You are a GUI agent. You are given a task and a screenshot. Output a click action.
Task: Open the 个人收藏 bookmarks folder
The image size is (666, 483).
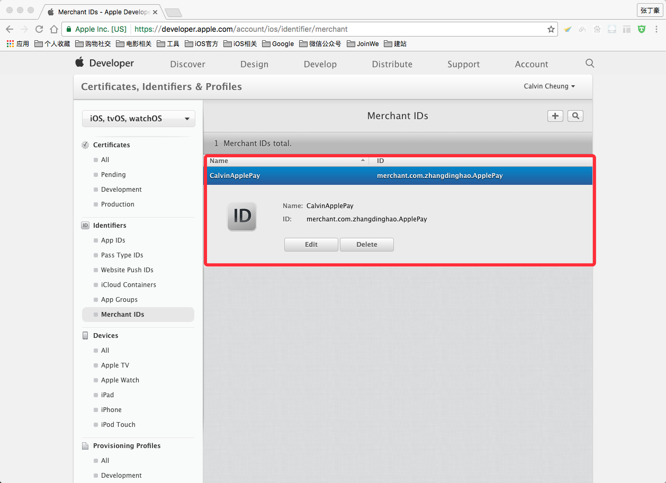(52, 43)
